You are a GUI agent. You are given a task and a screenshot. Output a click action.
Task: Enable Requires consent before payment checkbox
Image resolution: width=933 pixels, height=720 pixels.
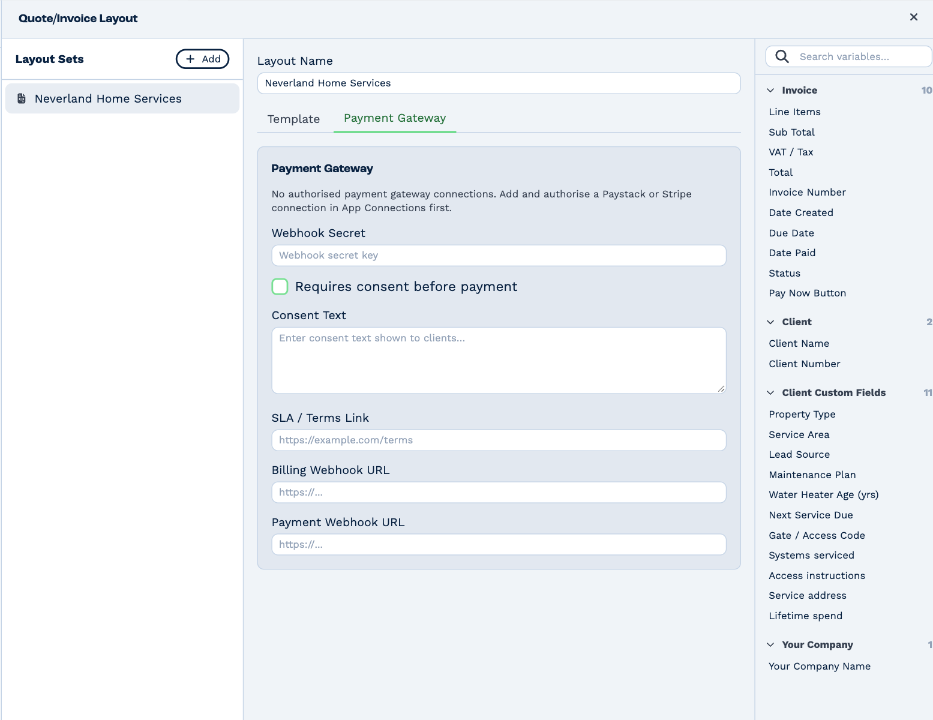coord(280,286)
